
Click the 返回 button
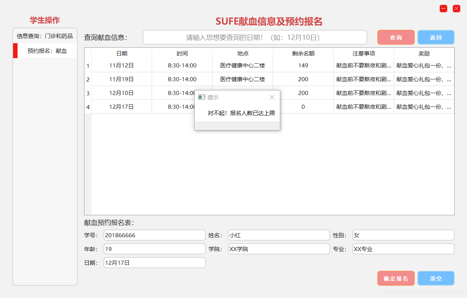pyautogui.click(x=436, y=37)
